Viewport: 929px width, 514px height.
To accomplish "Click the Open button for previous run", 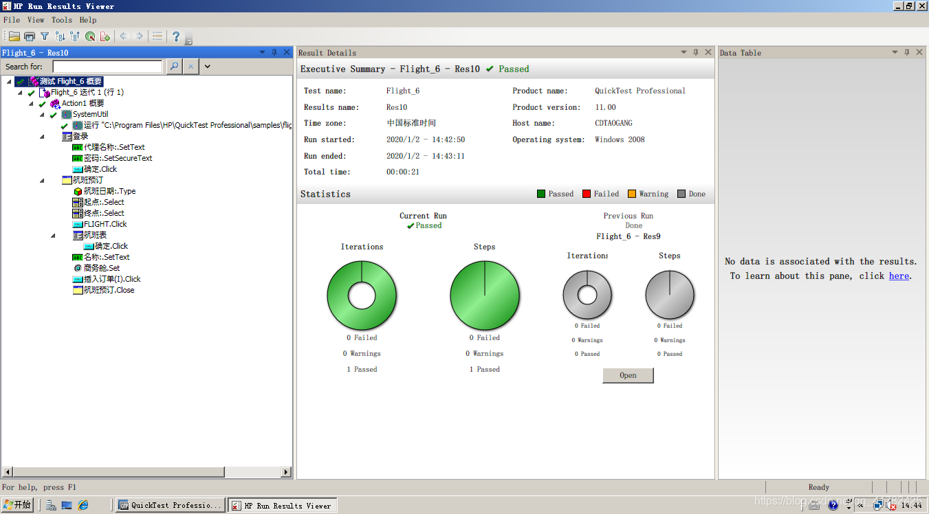I will 628,375.
